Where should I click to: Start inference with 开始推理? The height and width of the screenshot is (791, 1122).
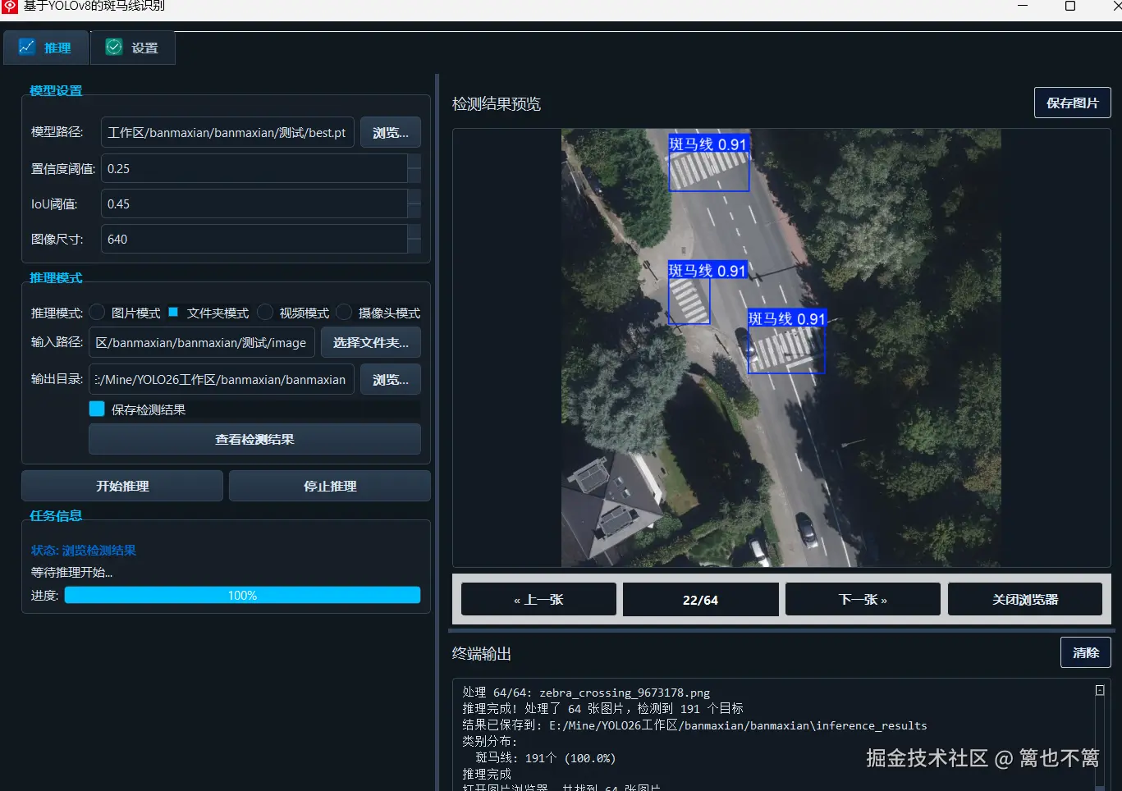121,485
